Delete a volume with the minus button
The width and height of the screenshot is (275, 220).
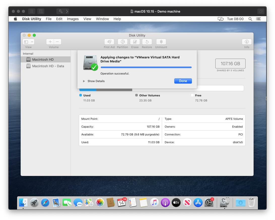[x=57, y=42]
